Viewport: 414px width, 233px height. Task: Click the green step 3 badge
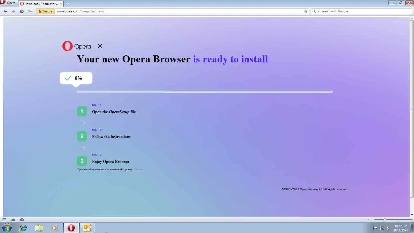tap(82, 161)
